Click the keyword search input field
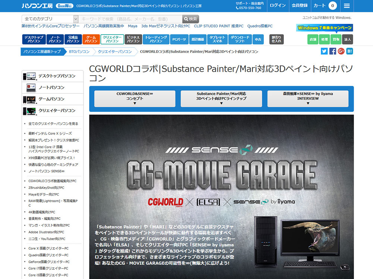This screenshot has width=373, height=279. click(130, 19)
